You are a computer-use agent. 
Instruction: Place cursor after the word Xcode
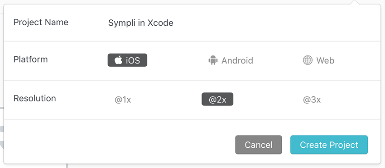[x=174, y=23]
